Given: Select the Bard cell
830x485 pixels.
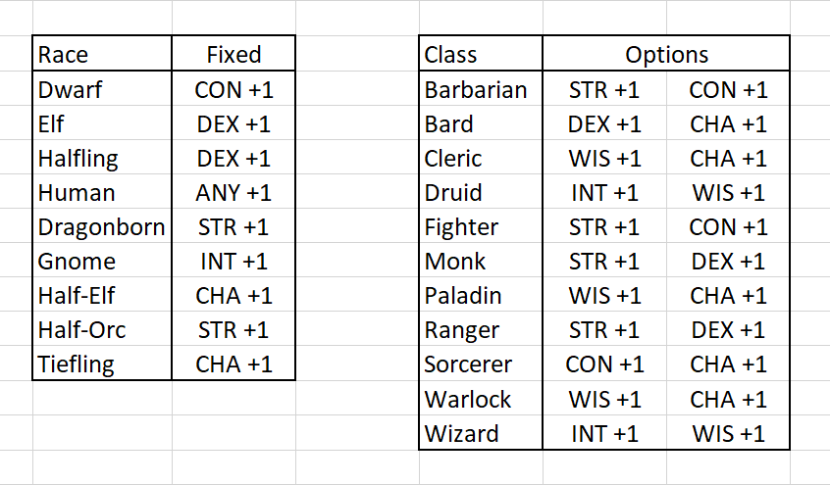Looking at the screenshot, I should coord(481,124).
